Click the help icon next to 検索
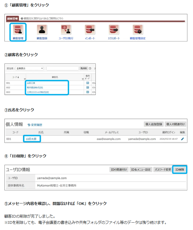This screenshot has width=193, height=230. [90, 68]
